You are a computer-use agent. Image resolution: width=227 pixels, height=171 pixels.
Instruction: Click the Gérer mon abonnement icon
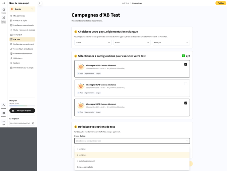coord(11,54)
